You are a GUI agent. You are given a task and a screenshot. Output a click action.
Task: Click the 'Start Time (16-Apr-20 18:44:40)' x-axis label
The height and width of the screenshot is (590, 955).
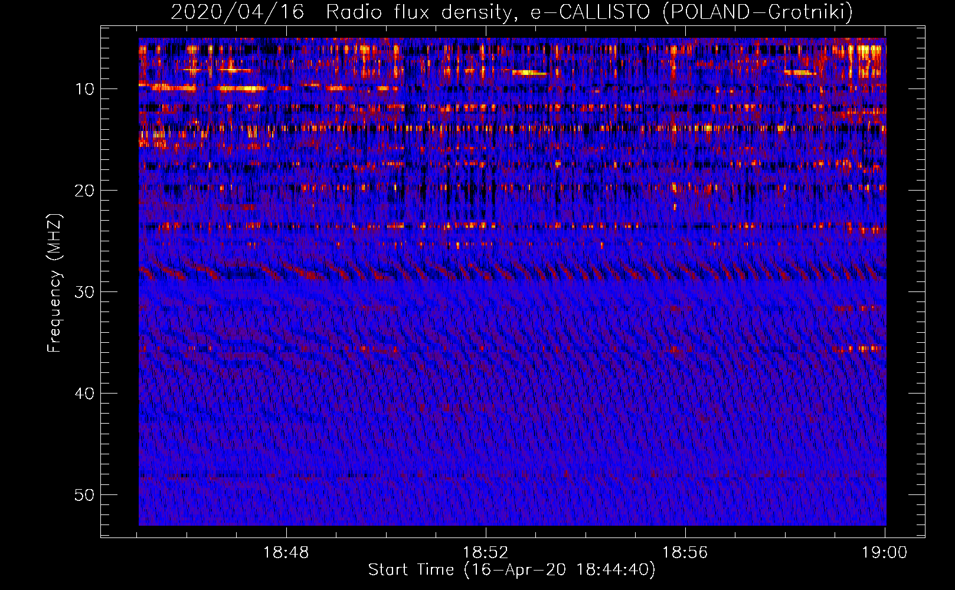tap(512, 570)
